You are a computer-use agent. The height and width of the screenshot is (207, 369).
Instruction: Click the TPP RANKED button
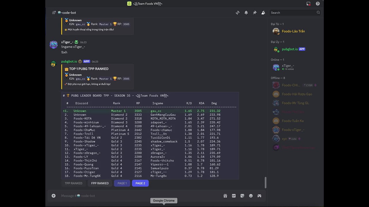(74, 183)
